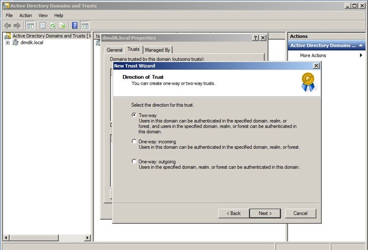Image resolution: width=368 pixels, height=250 pixels.
Task: Close the New Trust Wizard dialog
Action: click(x=316, y=66)
